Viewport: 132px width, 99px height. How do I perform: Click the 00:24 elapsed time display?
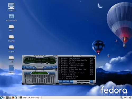pyautogui.click(x=31, y=59)
